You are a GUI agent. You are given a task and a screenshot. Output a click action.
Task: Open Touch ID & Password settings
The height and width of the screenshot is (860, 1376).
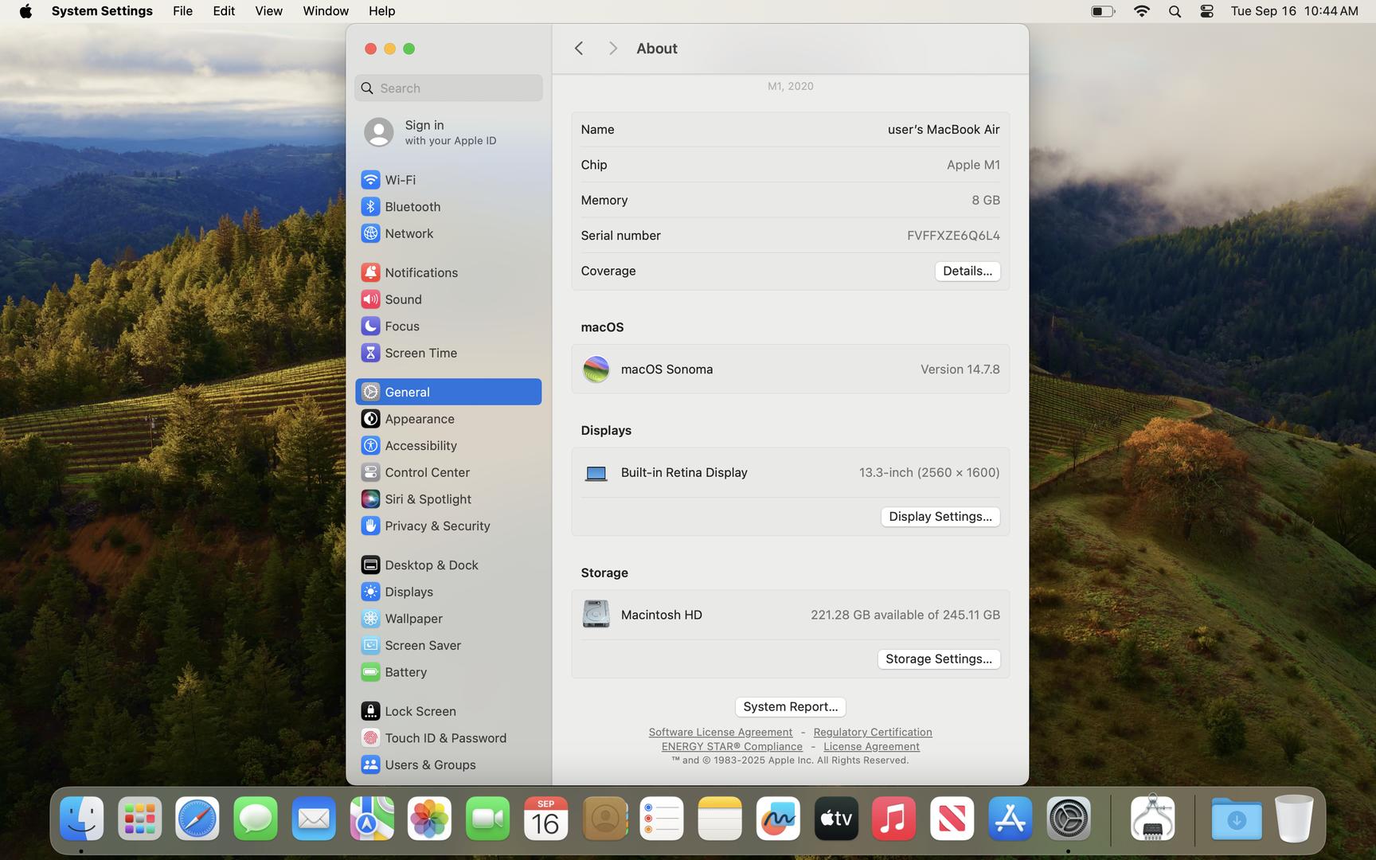[448, 738]
